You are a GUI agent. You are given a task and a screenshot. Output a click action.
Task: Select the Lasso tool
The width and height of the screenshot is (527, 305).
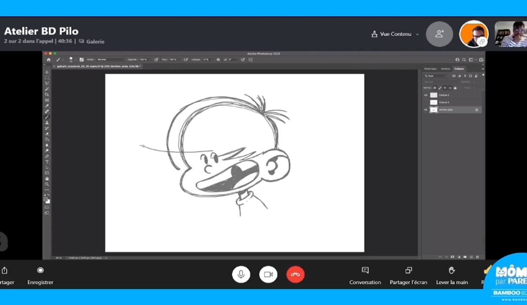tap(47, 83)
